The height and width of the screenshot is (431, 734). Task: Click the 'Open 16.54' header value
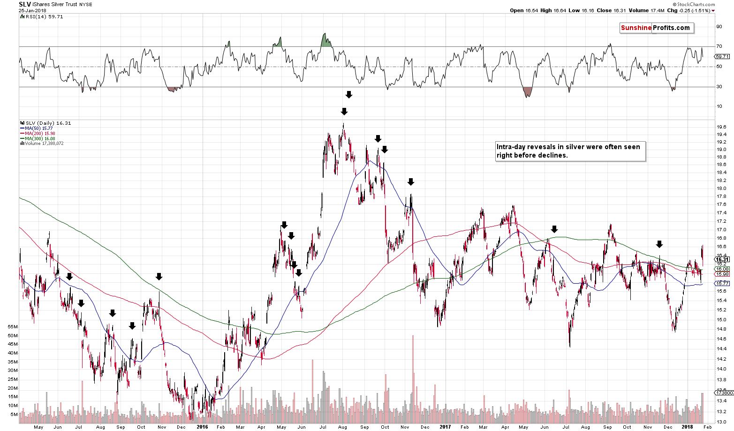[x=523, y=11]
